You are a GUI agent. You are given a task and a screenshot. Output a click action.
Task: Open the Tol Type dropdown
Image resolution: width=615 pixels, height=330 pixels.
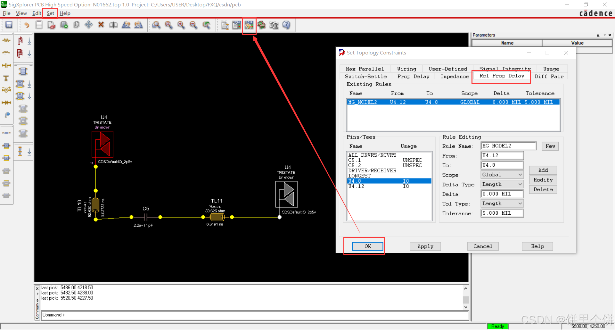pos(502,203)
